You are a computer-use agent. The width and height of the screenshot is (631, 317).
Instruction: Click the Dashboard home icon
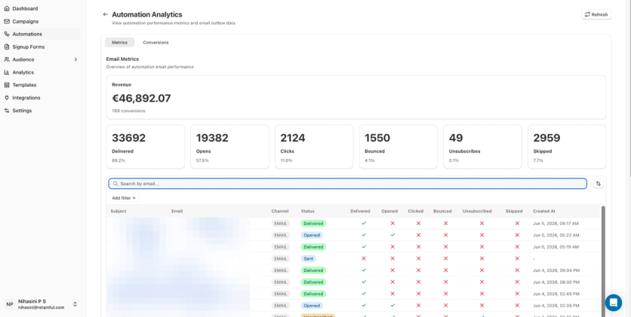[x=7, y=8]
